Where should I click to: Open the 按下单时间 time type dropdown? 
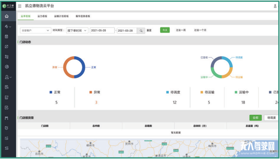[x=77, y=30]
